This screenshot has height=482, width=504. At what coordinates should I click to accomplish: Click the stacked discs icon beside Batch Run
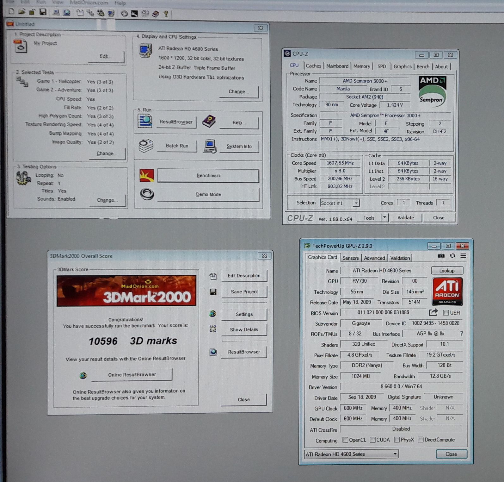(146, 146)
